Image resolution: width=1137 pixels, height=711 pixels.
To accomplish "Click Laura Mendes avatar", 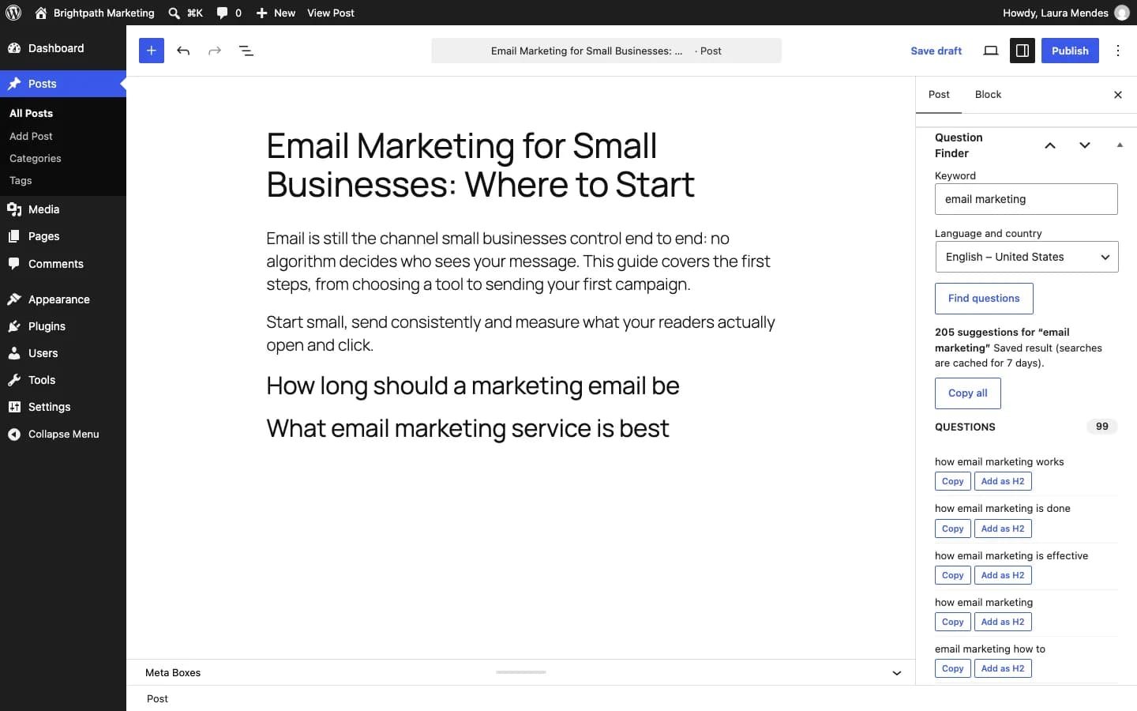I will 1122,13.
